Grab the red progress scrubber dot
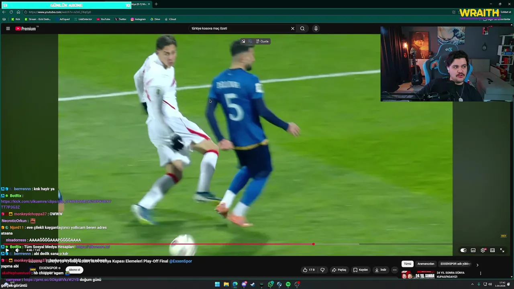Viewport: 514px width, 289px height. click(x=313, y=244)
